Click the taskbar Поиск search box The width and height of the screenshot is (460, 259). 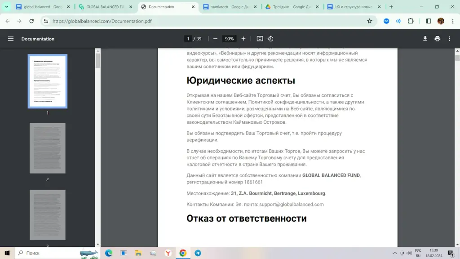coord(57,253)
